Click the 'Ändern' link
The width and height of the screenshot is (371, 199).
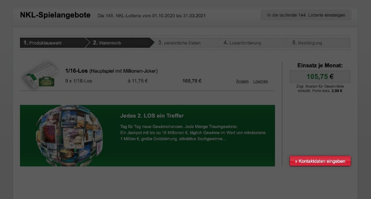pyautogui.click(x=242, y=81)
